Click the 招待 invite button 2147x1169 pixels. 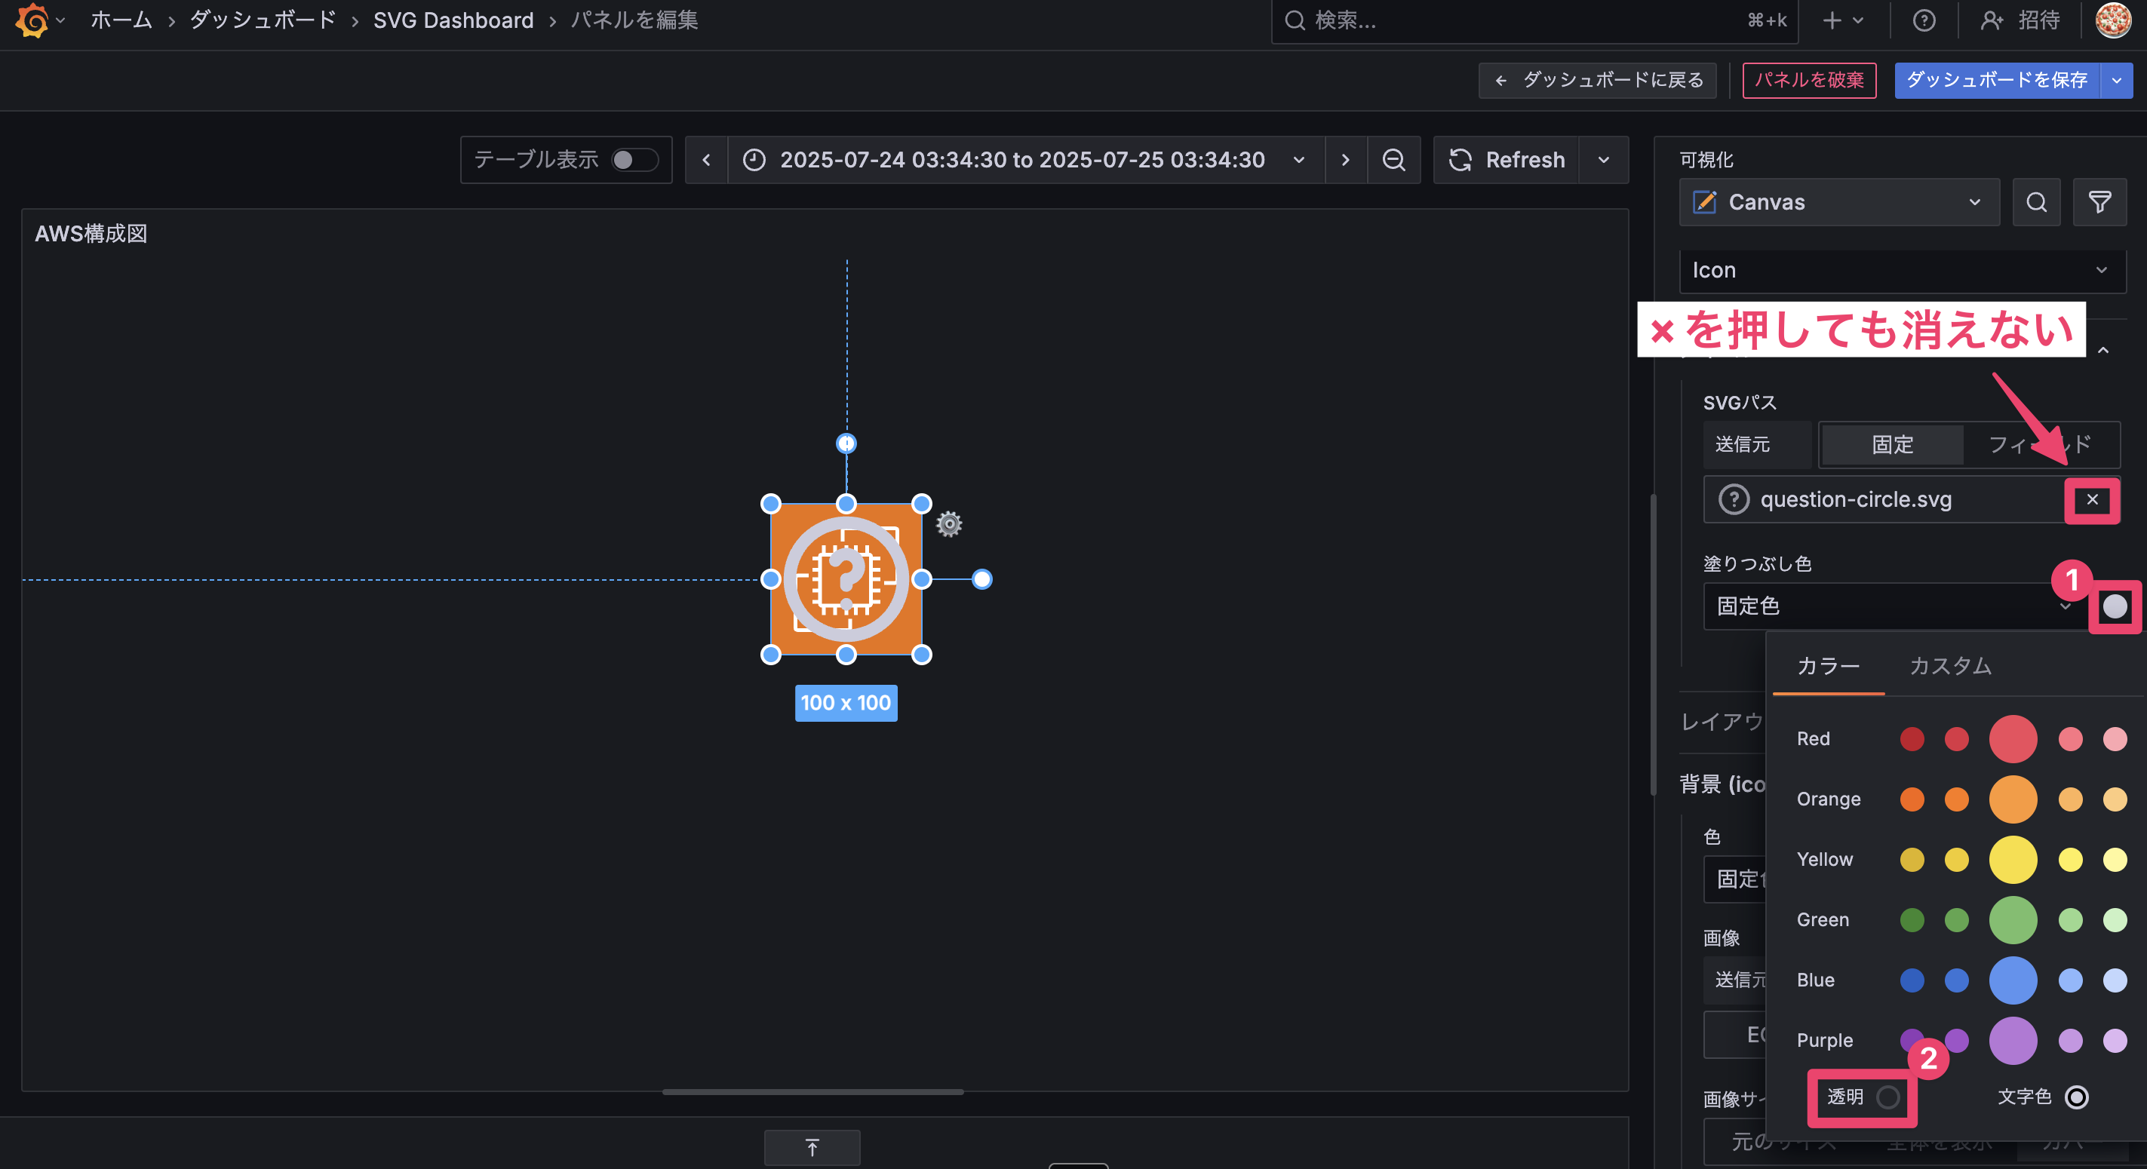2020,20
